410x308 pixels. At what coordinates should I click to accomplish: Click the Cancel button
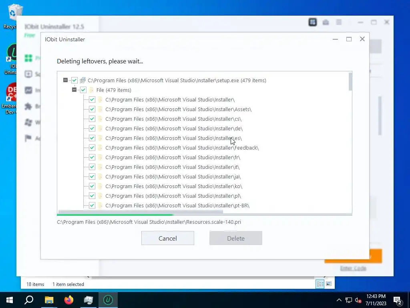(168, 238)
